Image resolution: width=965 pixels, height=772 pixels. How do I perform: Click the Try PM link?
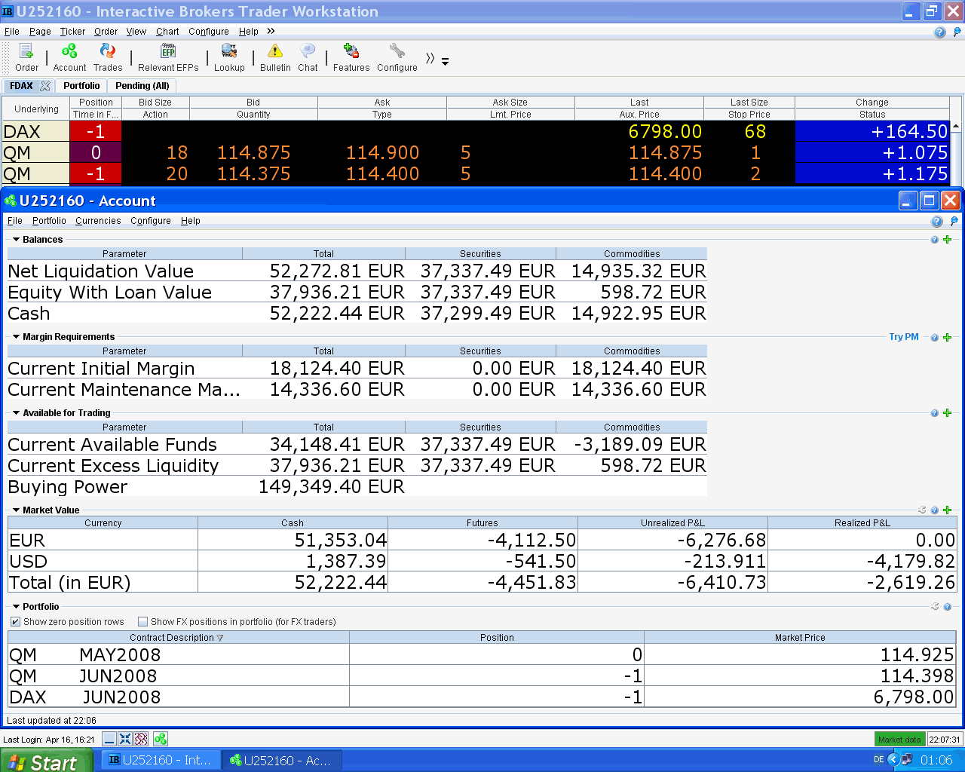point(904,337)
